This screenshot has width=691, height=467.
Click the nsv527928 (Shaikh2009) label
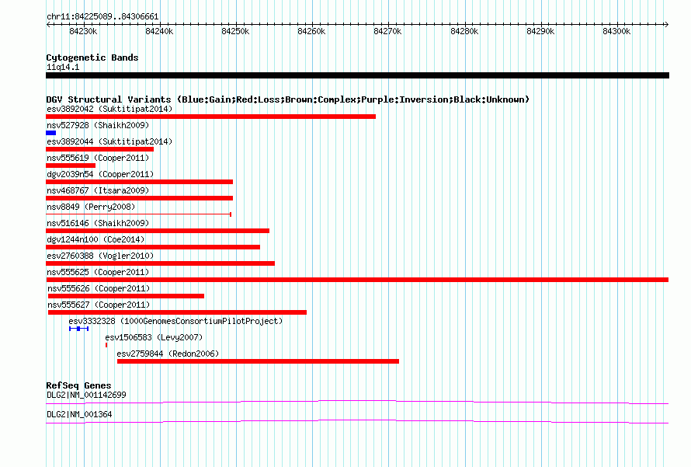point(98,125)
